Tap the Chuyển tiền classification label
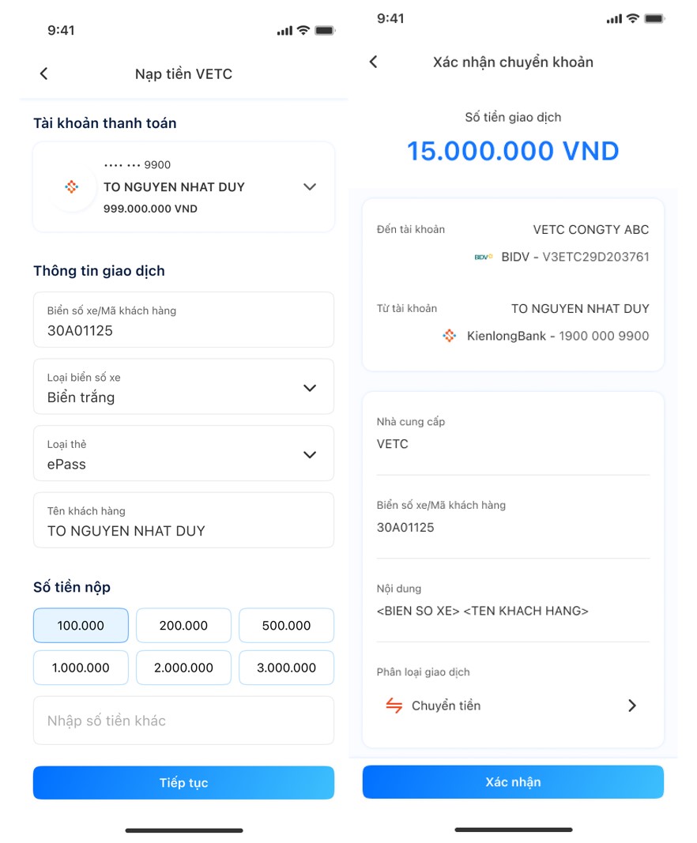697x843 pixels. 446,706
